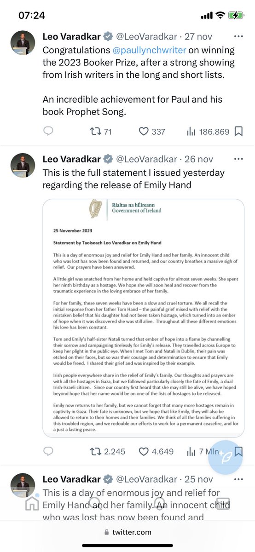Open more options for the 25 nov tweet
This screenshot has height=552, width=255.
[238, 479]
